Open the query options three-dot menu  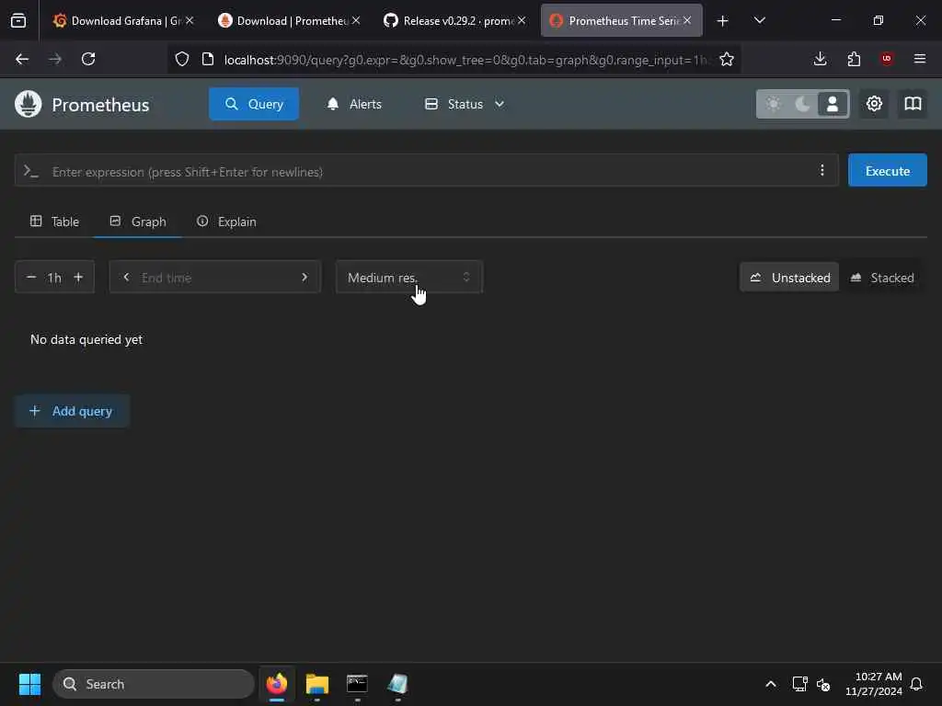[821, 170]
